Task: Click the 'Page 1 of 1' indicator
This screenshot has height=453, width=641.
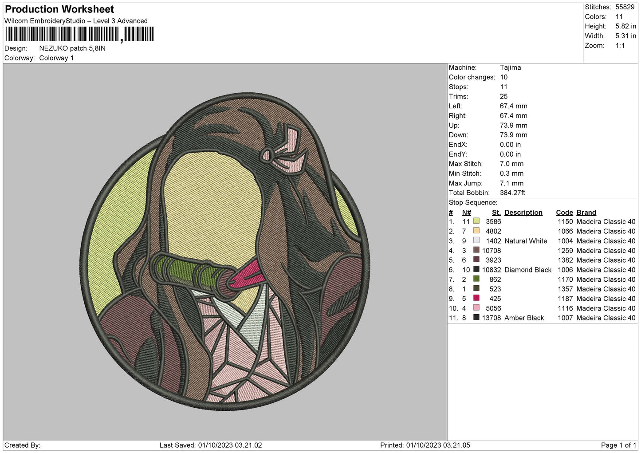Action: 618,445
